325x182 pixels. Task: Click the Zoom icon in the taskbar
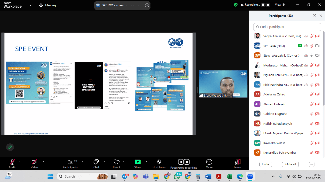pos(250,177)
